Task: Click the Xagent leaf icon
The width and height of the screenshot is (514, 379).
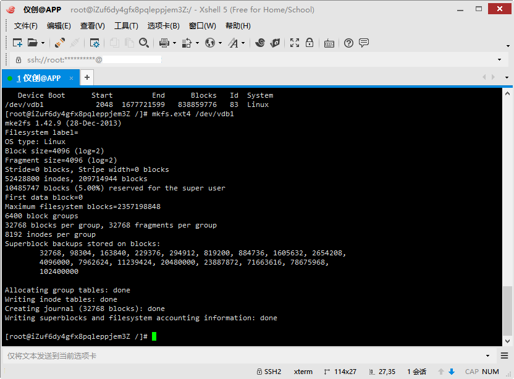Action: (275, 43)
